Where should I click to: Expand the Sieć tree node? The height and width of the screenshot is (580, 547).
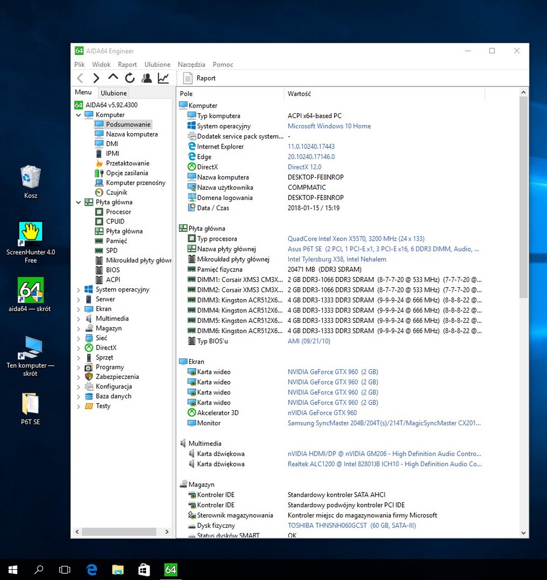pos(78,338)
